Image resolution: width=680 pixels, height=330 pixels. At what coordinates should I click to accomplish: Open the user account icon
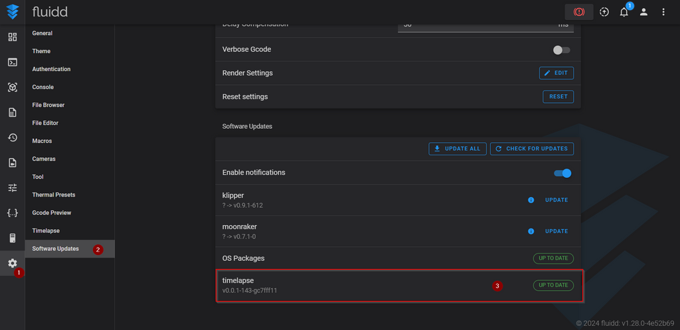(643, 12)
